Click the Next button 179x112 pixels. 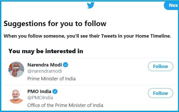(172, 5)
